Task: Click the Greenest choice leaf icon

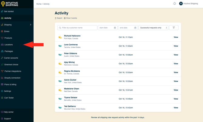Action: pos(2,64)
